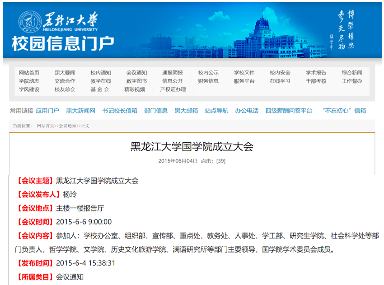Click the Heilongjiang University logo emblem
The image size is (384, 285).
click(30, 22)
